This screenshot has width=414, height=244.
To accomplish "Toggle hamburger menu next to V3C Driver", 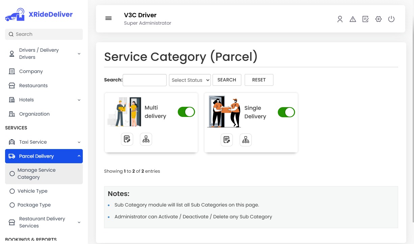I will (x=108, y=18).
